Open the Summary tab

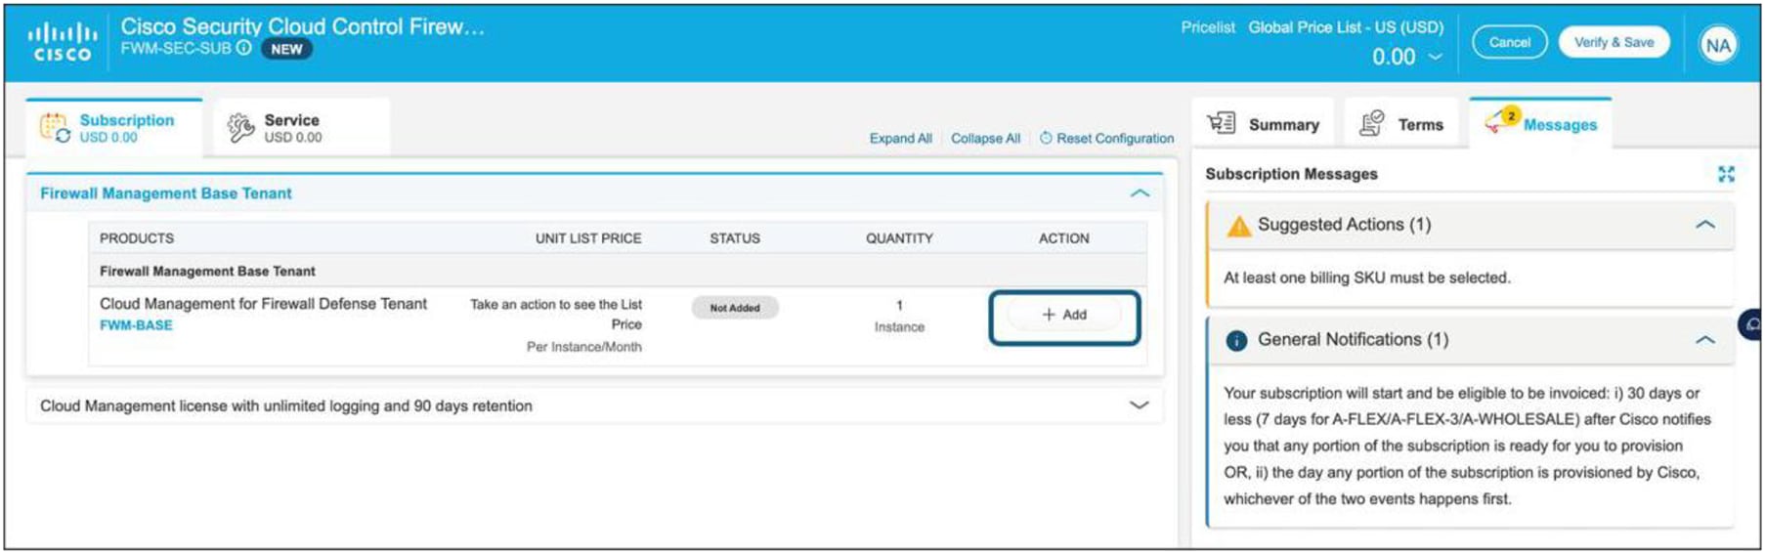(x=1263, y=124)
